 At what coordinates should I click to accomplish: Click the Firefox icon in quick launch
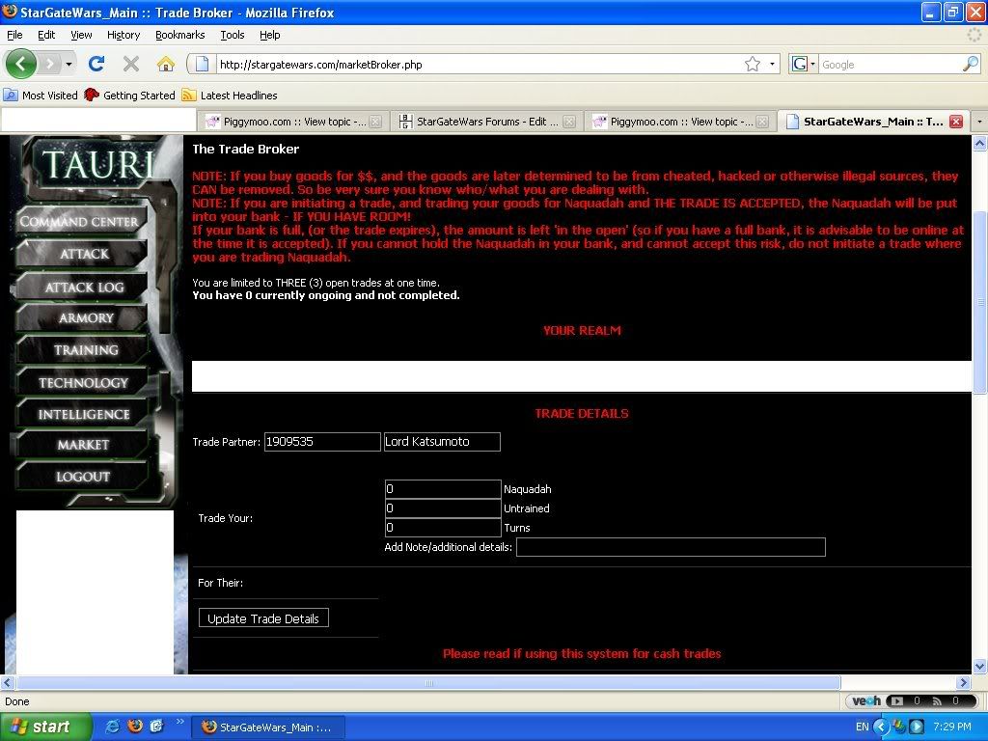(135, 726)
